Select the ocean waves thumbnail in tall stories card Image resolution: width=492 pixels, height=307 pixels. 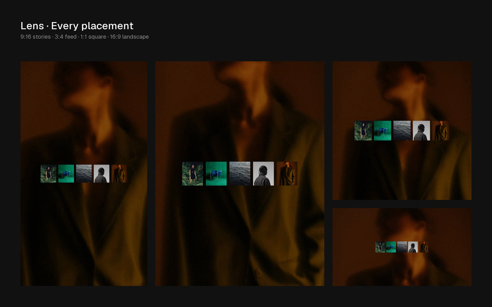pos(84,174)
